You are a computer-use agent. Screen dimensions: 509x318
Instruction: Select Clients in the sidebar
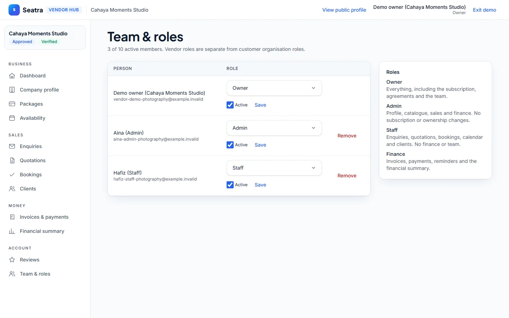(45, 189)
